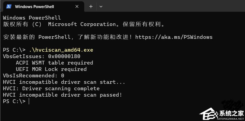Click the "VbsIsRecommended: 0" output line

(x=33, y=76)
